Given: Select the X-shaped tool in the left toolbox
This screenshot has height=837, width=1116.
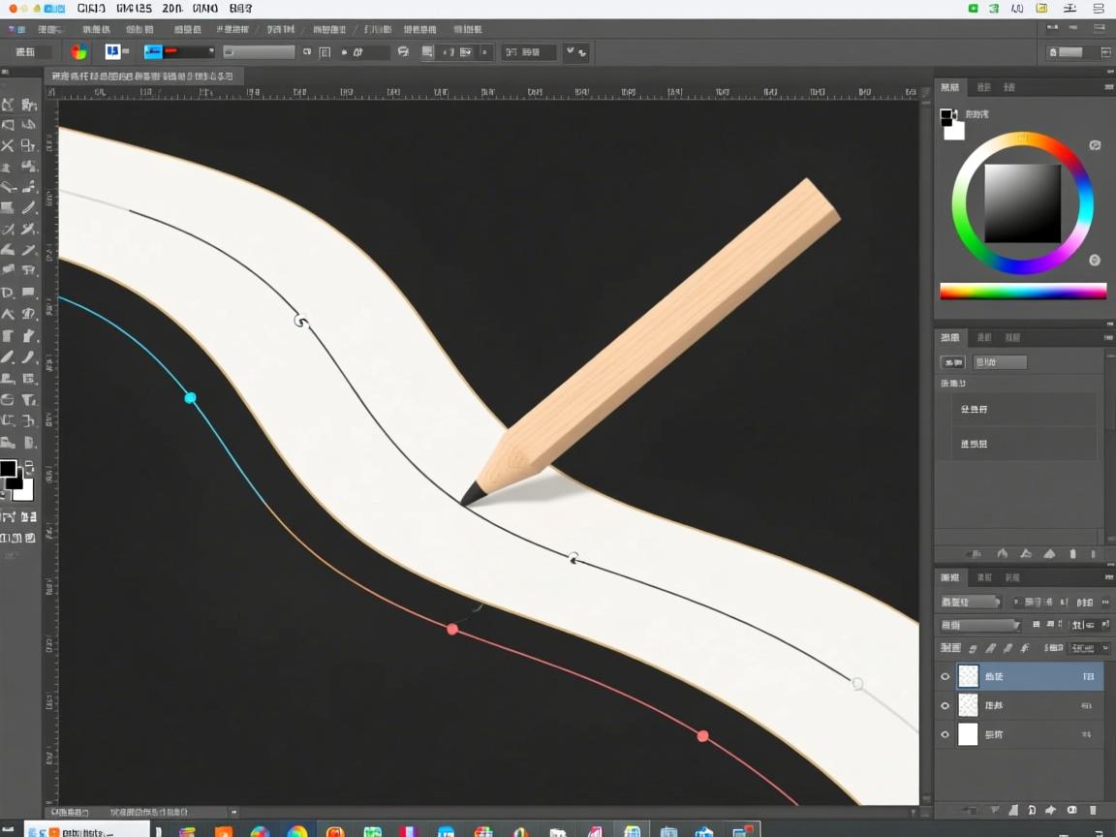Looking at the screenshot, I should click(8, 145).
